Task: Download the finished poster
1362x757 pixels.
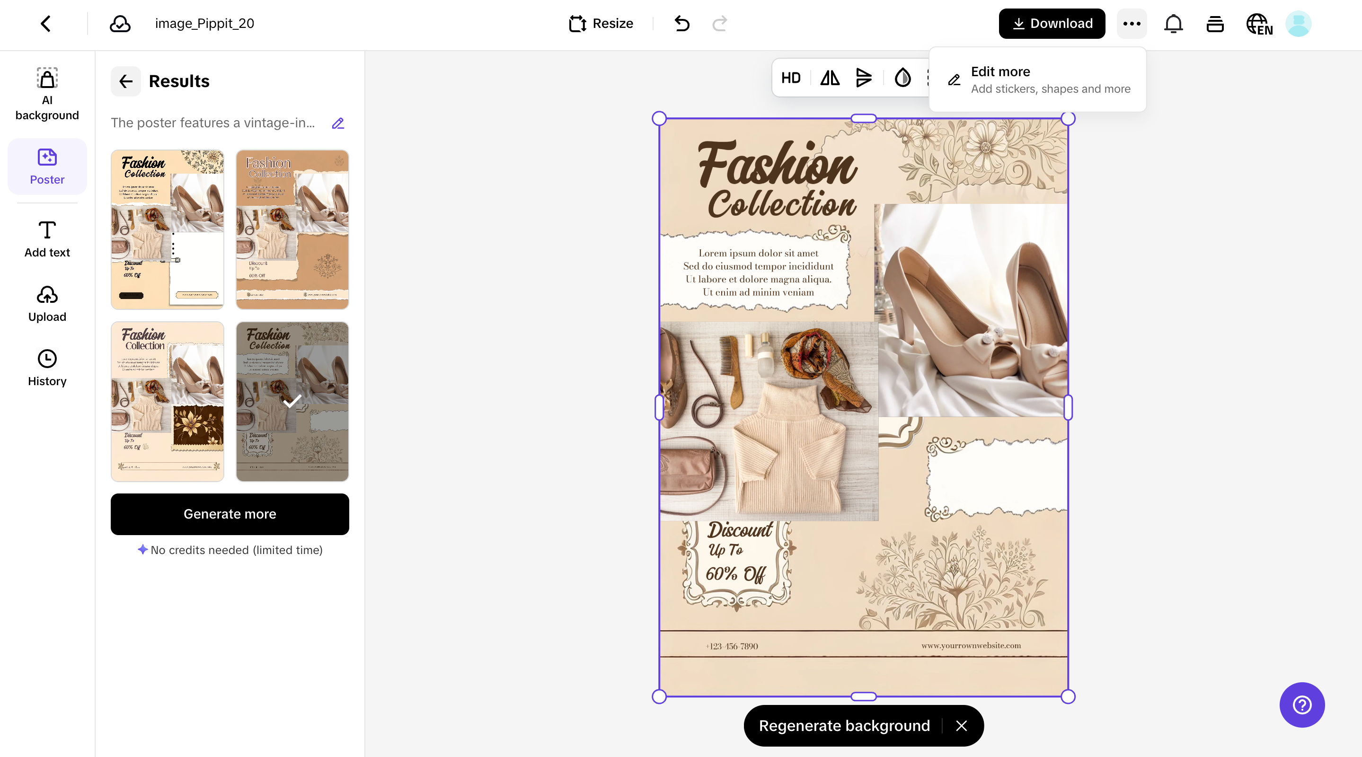Action: point(1051,23)
